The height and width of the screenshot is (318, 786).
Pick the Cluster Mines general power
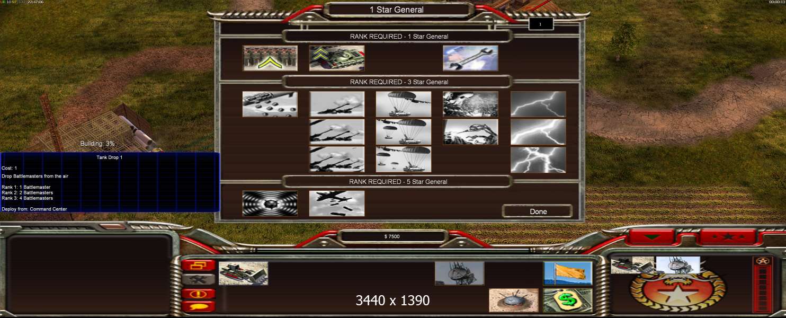(270, 104)
